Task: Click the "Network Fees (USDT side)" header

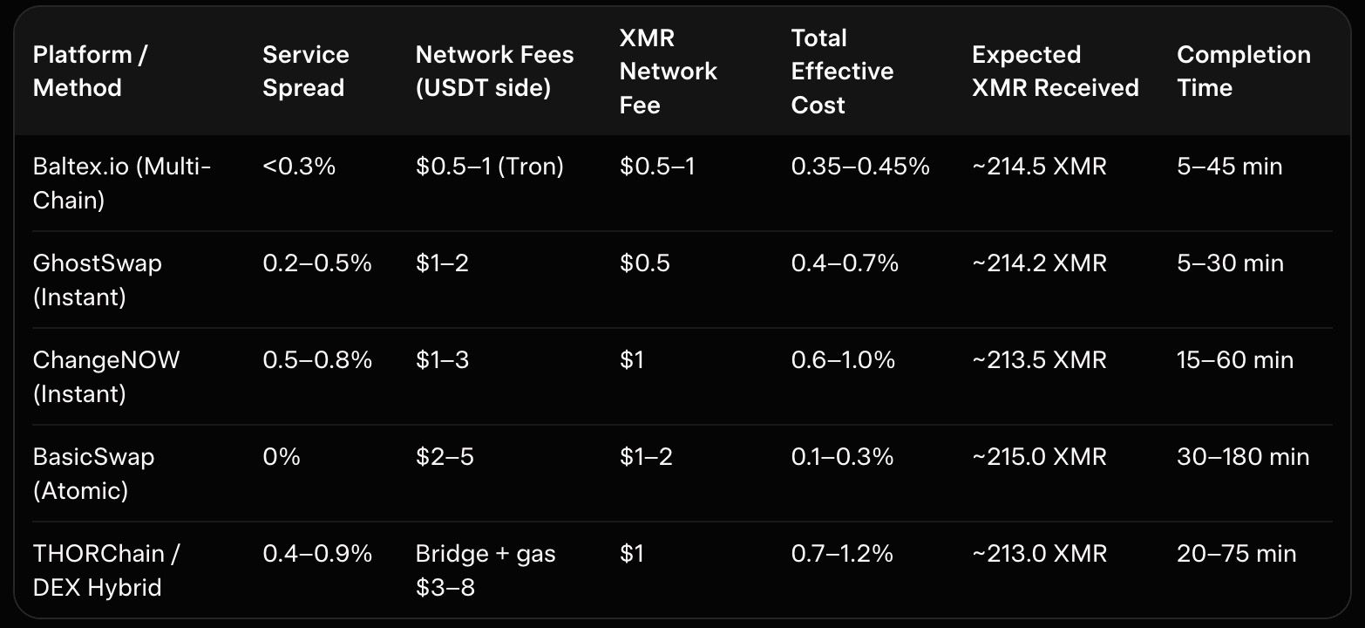Action: [x=494, y=72]
